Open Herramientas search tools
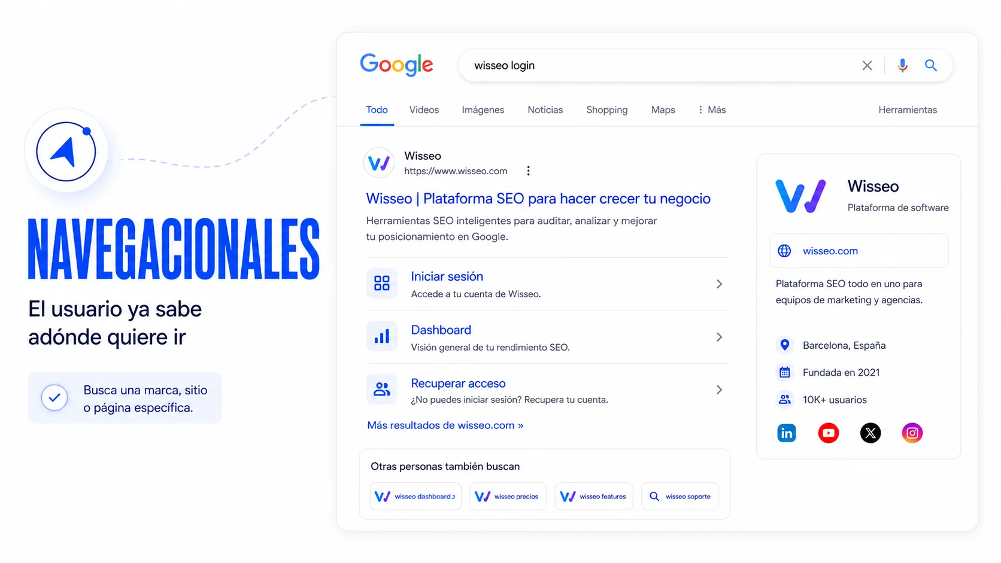The width and height of the screenshot is (1001, 563). click(908, 109)
